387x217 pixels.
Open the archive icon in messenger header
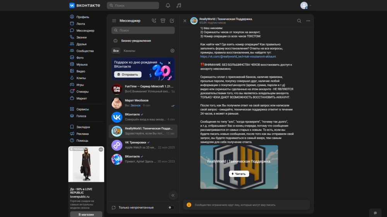163,21
